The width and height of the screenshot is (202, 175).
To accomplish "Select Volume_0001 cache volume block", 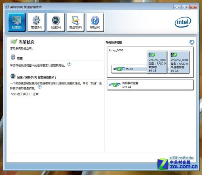I will pos(179,62).
